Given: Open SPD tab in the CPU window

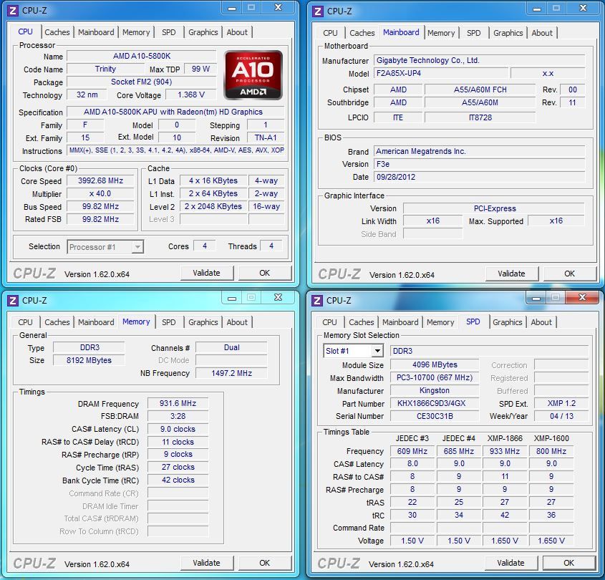Looking at the screenshot, I should point(169,32).
